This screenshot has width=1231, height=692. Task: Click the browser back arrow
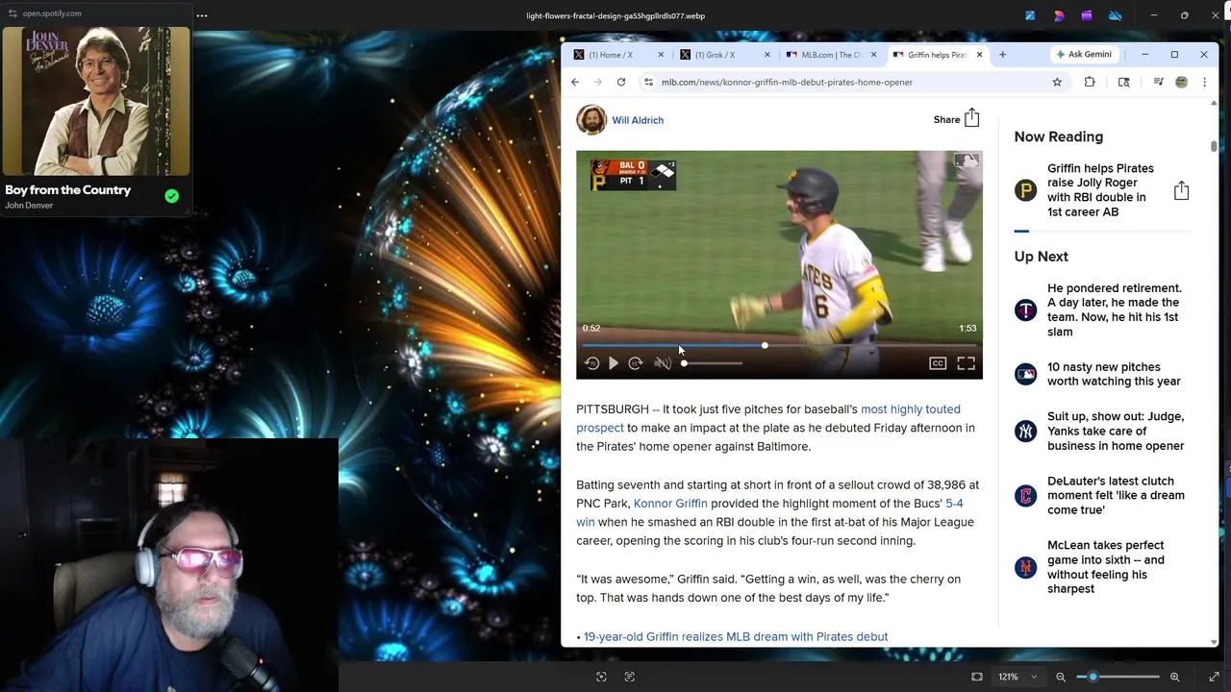pos(575,83)
